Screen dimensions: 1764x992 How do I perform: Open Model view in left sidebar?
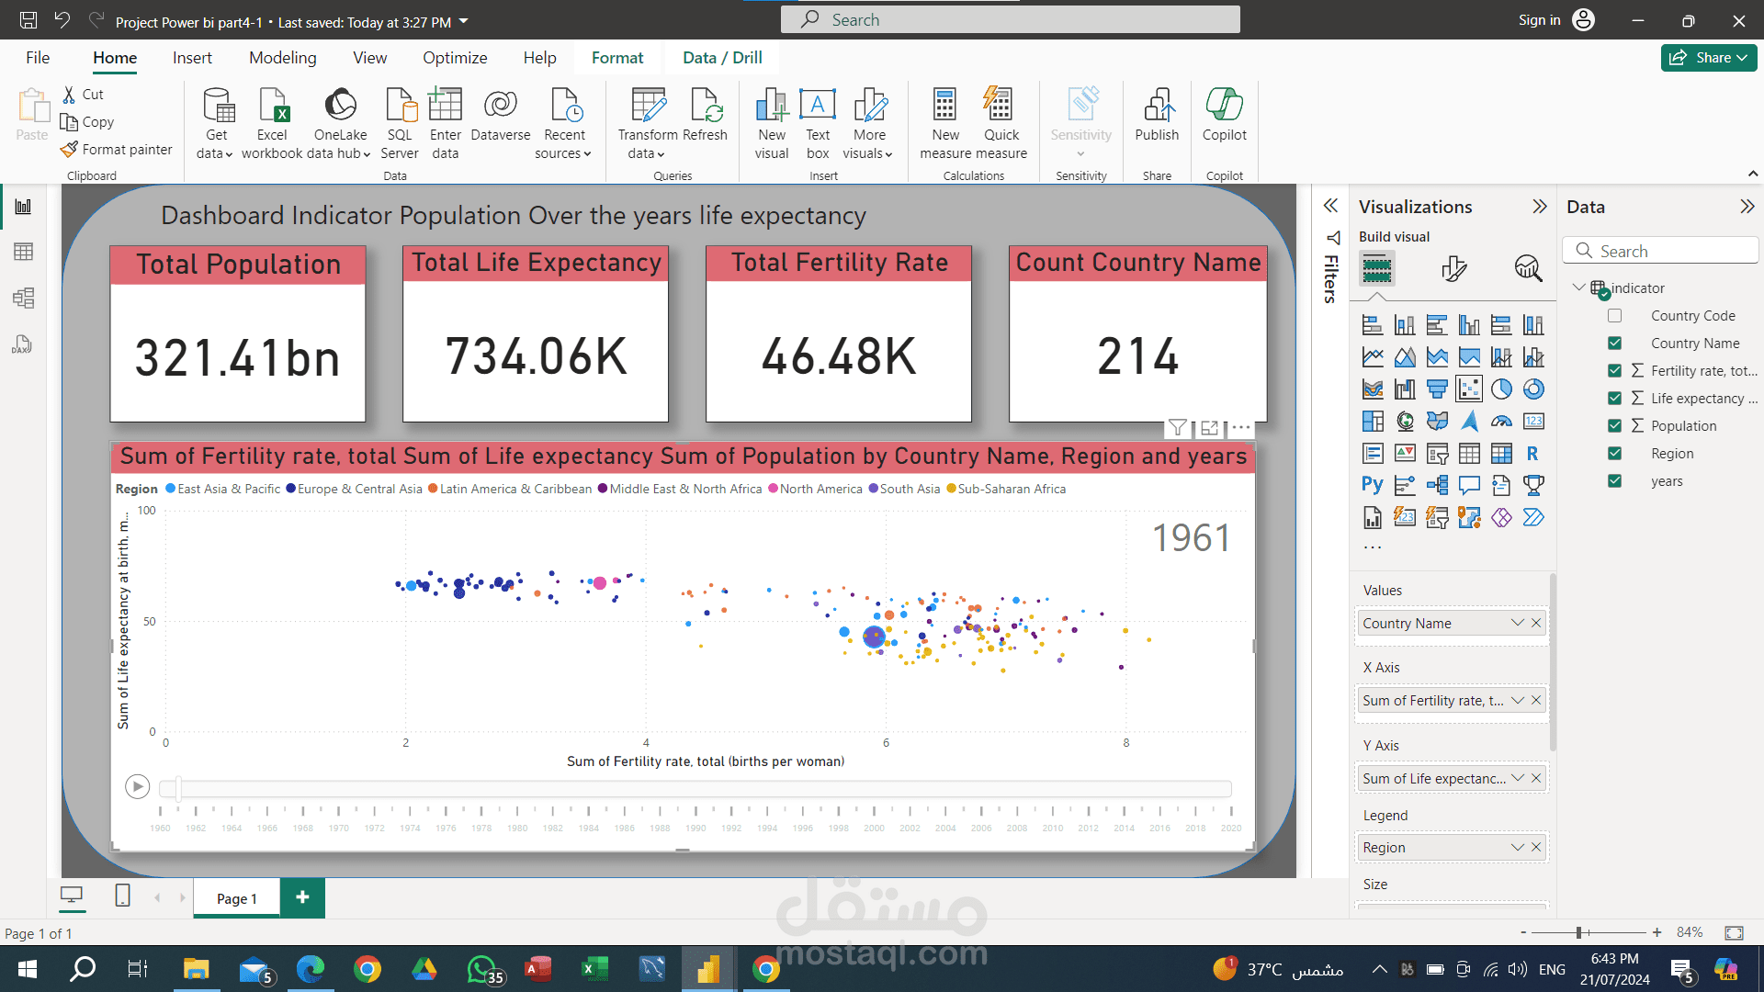23,298
